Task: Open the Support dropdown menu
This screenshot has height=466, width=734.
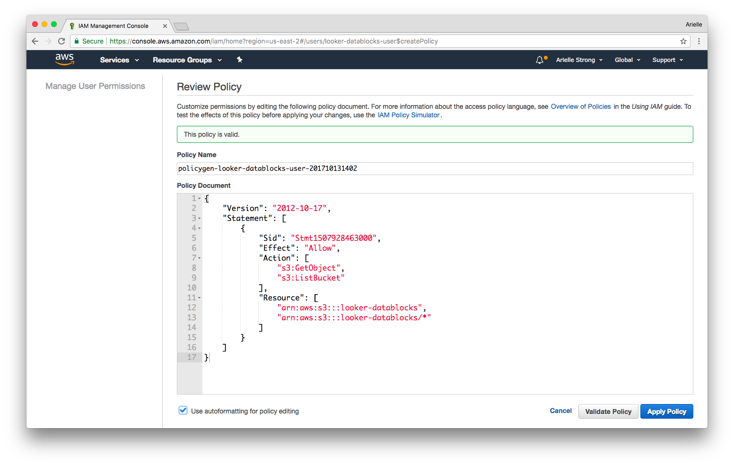Action: click(668, 60)
